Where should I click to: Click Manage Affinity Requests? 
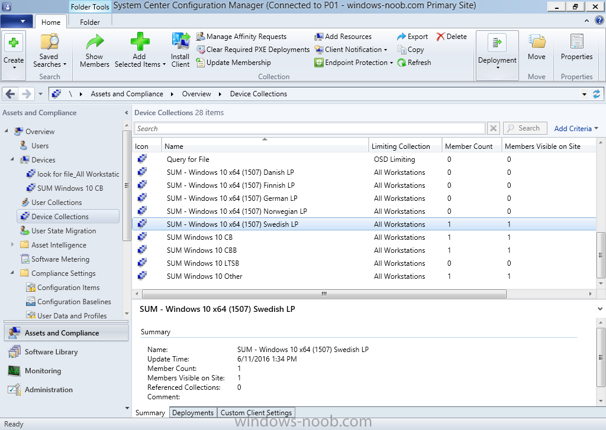pyautogui.click(x=241, y=37)
